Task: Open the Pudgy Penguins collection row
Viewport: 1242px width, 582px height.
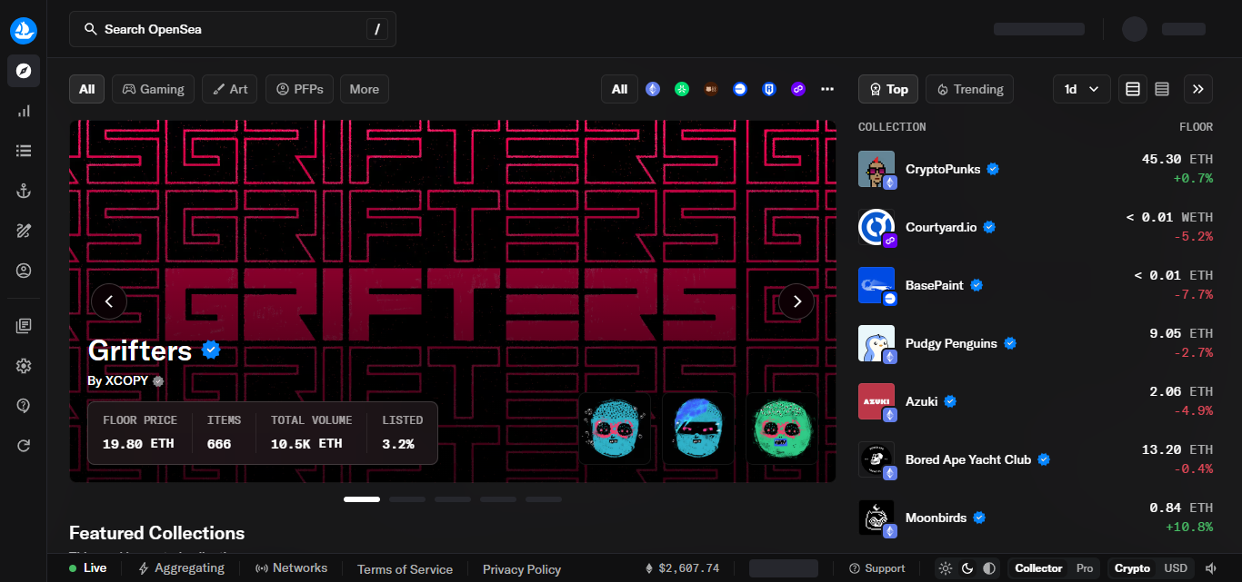Action: click(x=1036, y=343)
